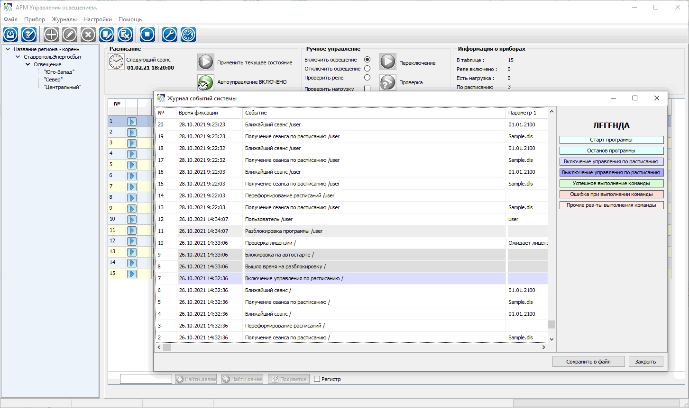The height and width of the screenshot is (408, 689).
Task: Open the wrench settings toolbar icon
Action: point(170,35)
